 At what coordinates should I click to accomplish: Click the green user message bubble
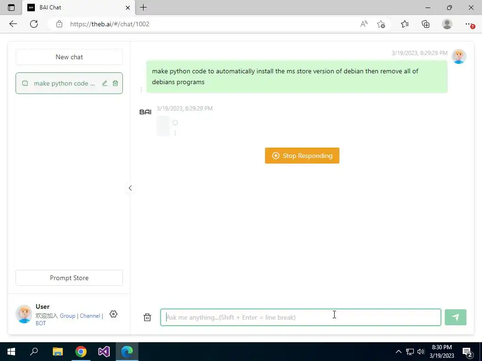point(297,77)
